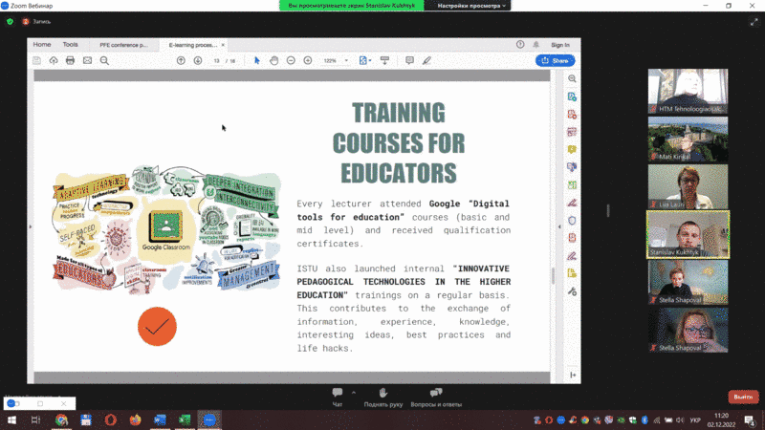This screenshot has width=765, height=430.
Task: Open notifications bell icon
Action: pos(536,44)
